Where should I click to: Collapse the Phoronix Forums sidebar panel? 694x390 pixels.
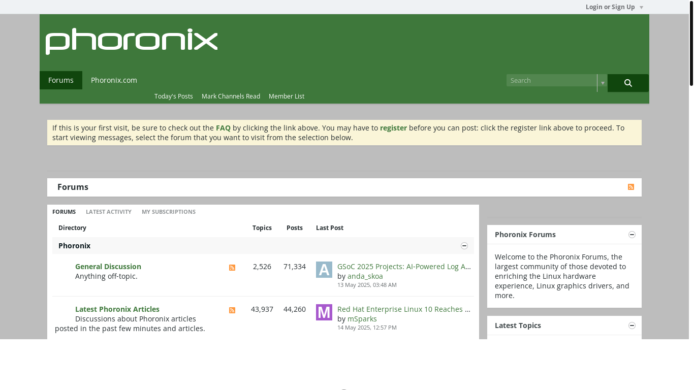pos(632,235)
